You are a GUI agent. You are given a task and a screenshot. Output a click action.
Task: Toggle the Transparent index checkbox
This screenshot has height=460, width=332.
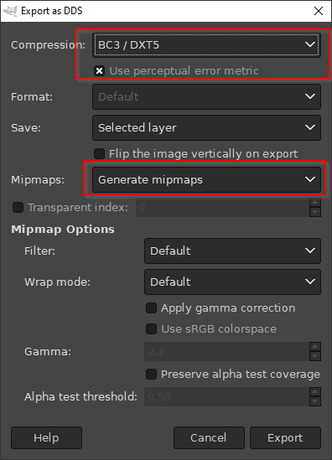18,208
